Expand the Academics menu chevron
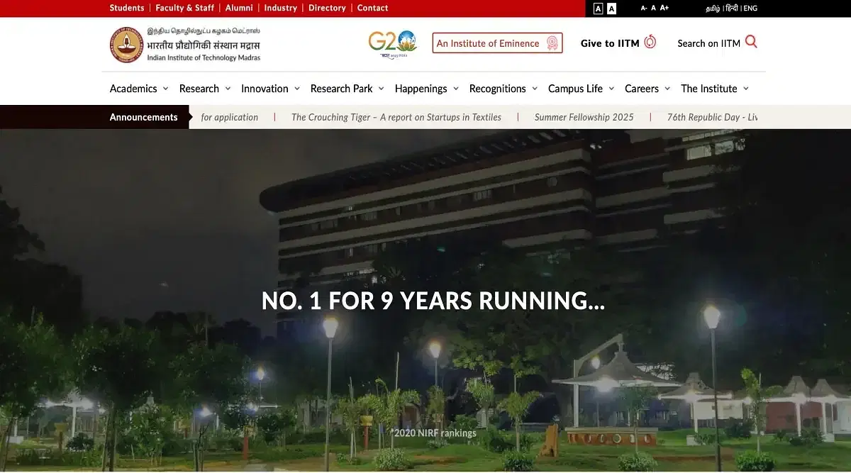This screenshot has height=473, width=851. [x=165, y=89]
